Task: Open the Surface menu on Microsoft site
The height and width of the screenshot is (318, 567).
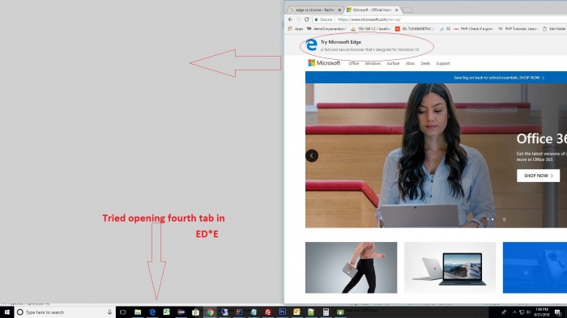Action: [393, 63]
